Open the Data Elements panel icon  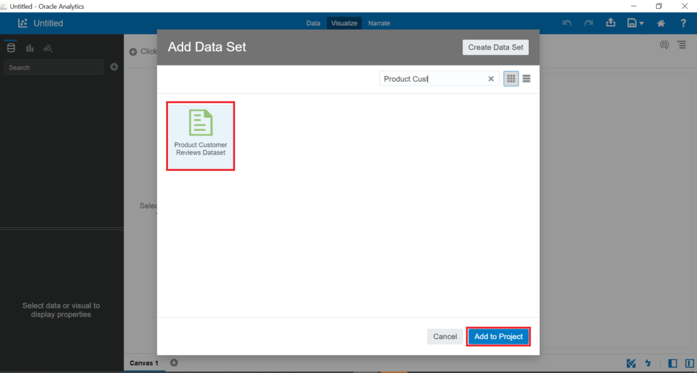11,48
